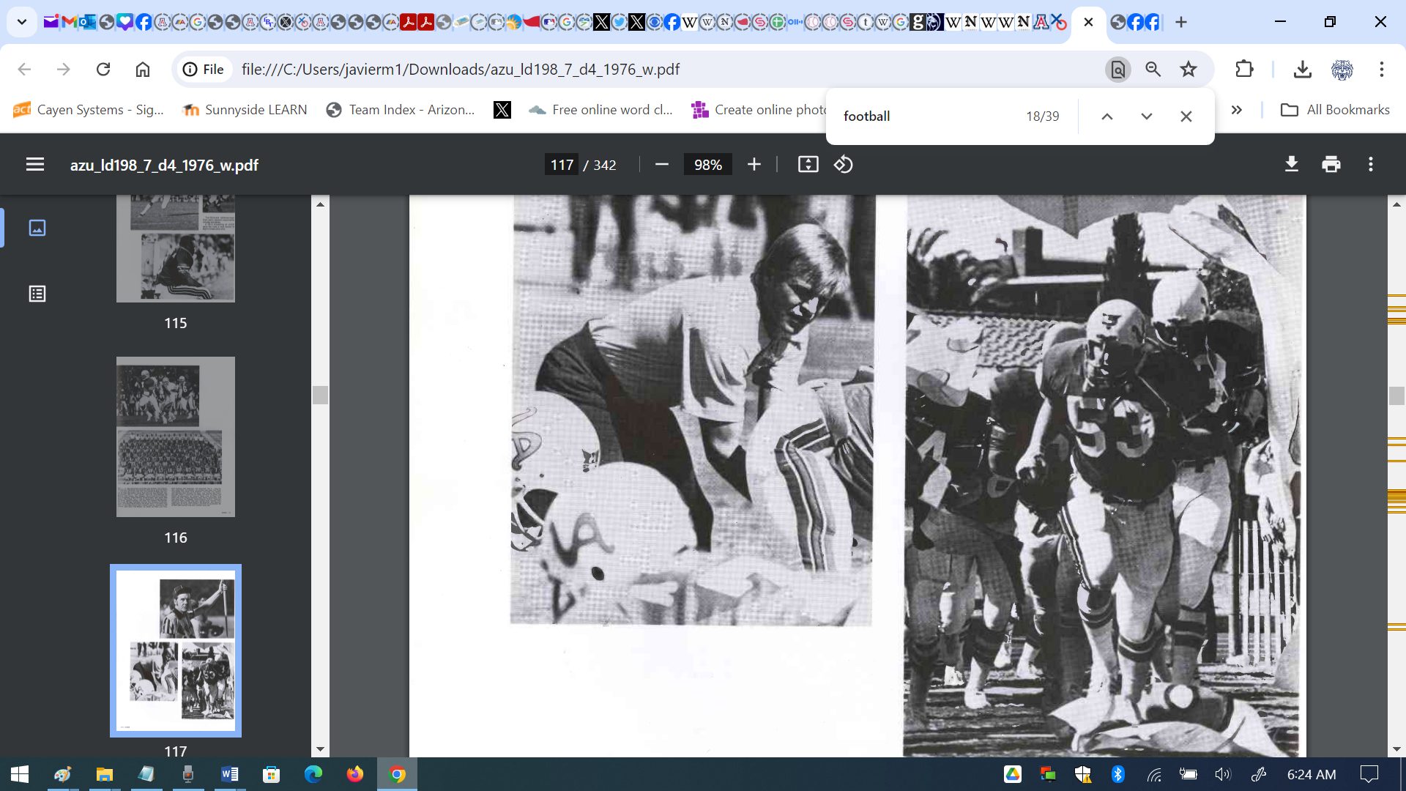Go to previous football search result
This screenshot has width=1406, height=791.
click(x=1107, y=116)
